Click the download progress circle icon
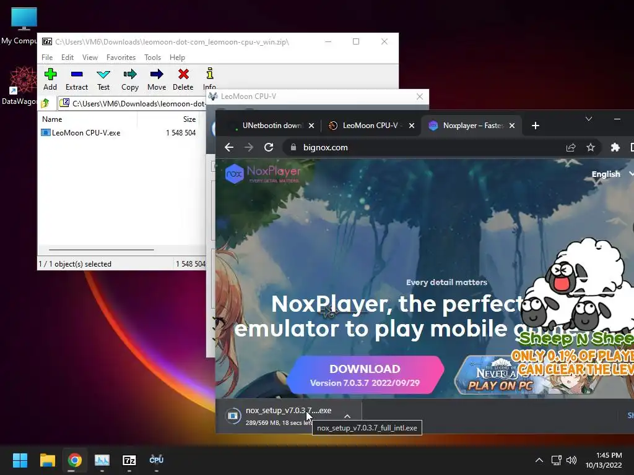Image resolution: width=634 pixels, height=475 pixels. point(233,416)
